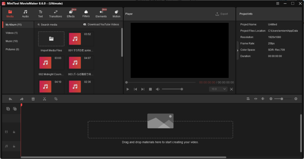304x159 pixels.
Task: Click the Undo arrow icon
Action: click(10, 99)
